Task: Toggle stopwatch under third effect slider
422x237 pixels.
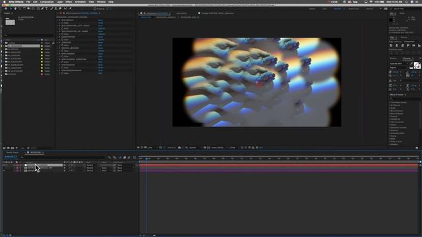Action: [63, 34]
